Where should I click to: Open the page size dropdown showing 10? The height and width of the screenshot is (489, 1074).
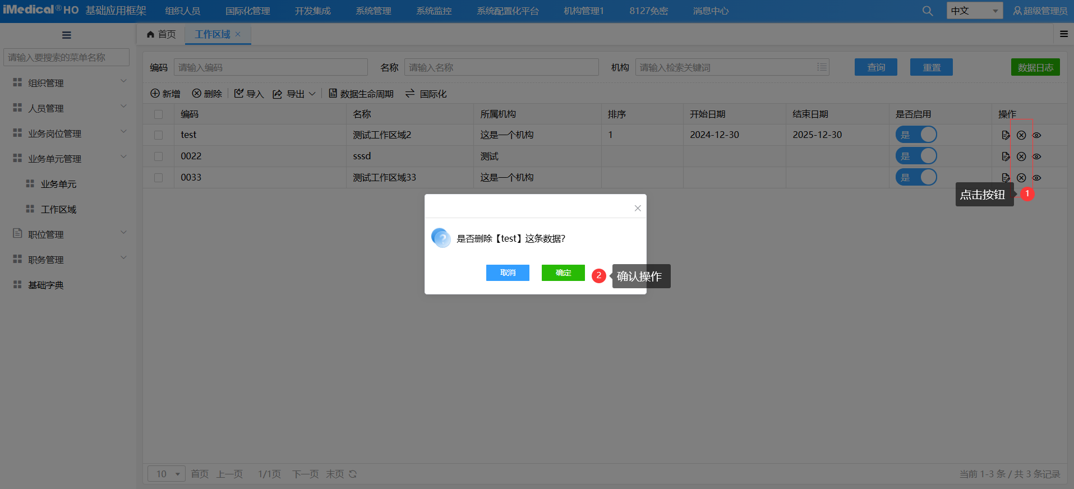pyautogui.click(x=167, y=474)
